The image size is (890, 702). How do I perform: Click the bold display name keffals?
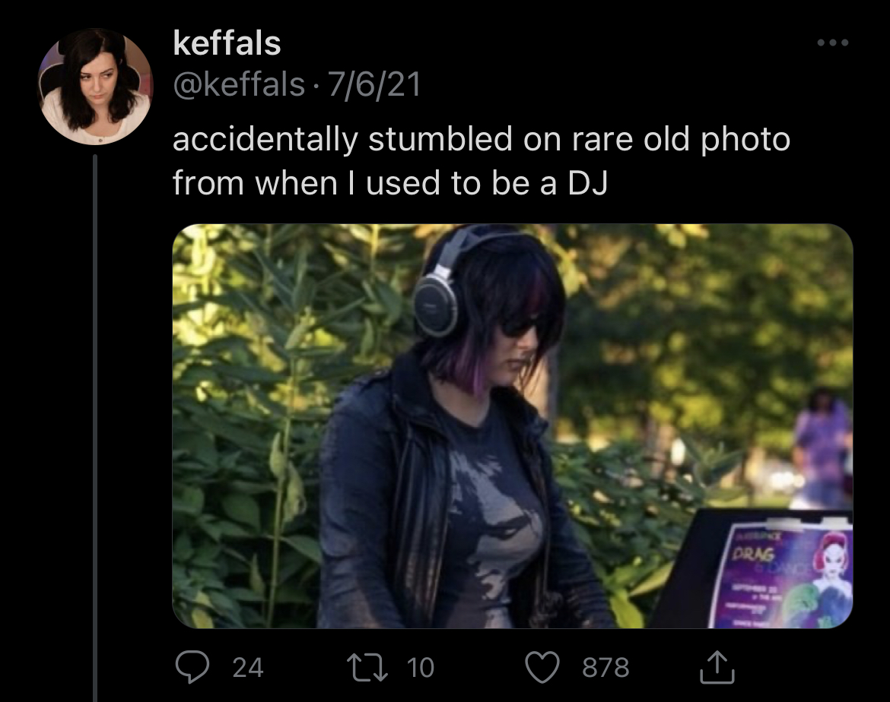coord(227,43)
